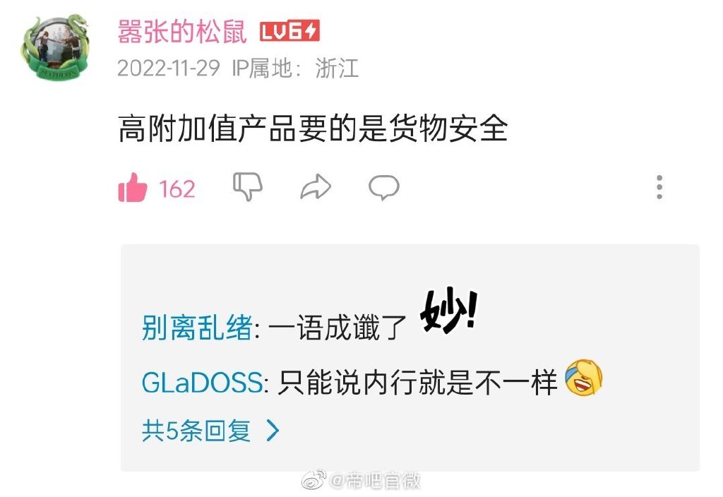Tap the reply text 一语成谶了
The image size is (723, 497).
pos(337,328)
